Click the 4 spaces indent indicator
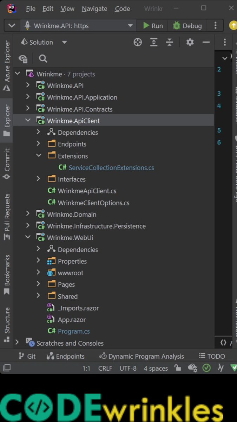Image resolution: width=237 pixels, height=422 pixels. [156, 368]
